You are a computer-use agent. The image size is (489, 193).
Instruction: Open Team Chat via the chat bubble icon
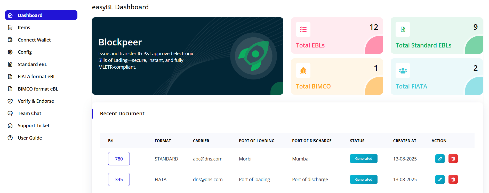point(10,113)
